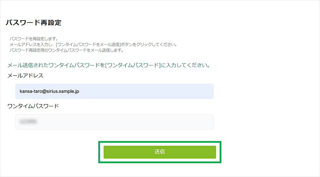Click the blurred one-time password value
The image size is (320, 177).
point(28,122)
